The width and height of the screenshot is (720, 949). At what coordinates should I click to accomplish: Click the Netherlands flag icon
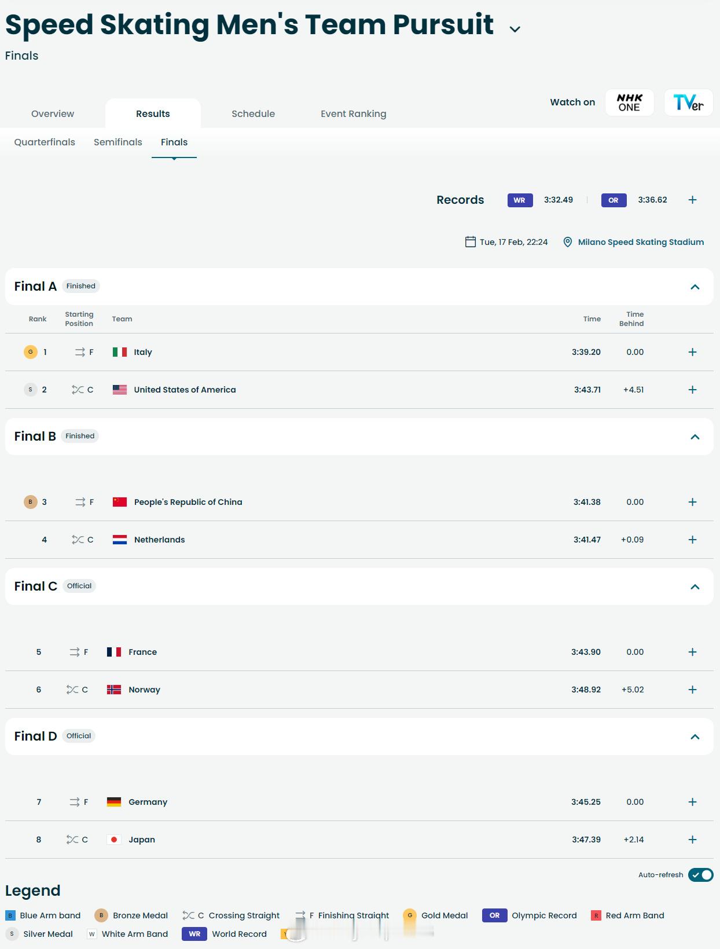tap(120, 540)
